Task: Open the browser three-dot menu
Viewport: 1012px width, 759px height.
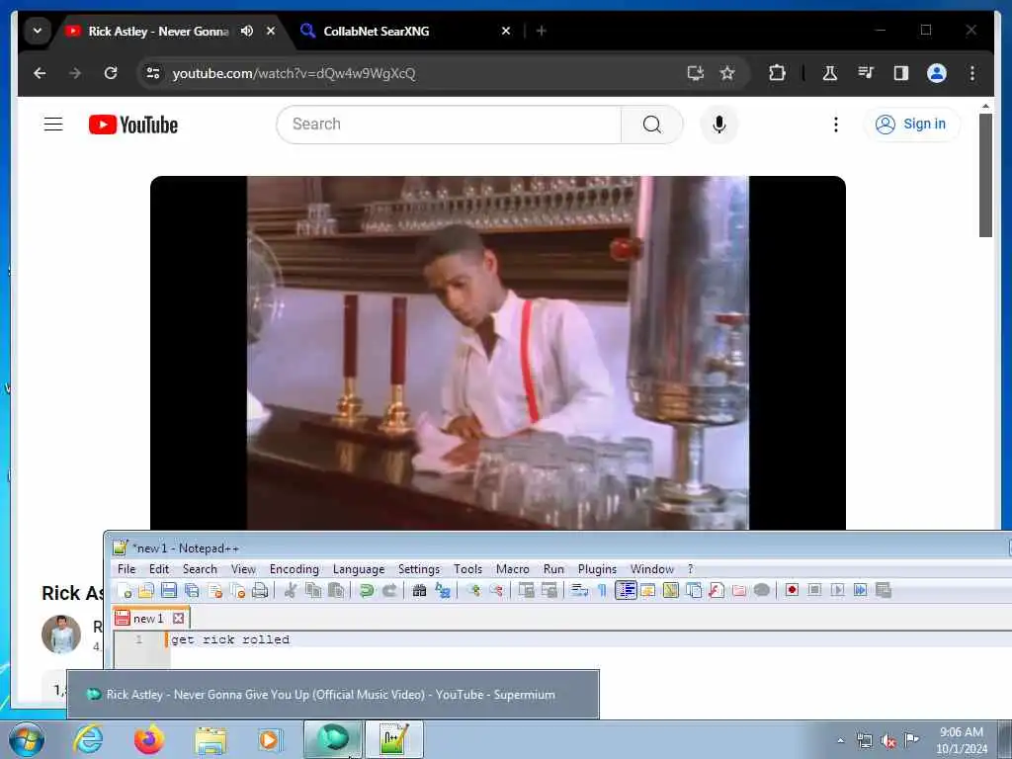Action: 972,73
